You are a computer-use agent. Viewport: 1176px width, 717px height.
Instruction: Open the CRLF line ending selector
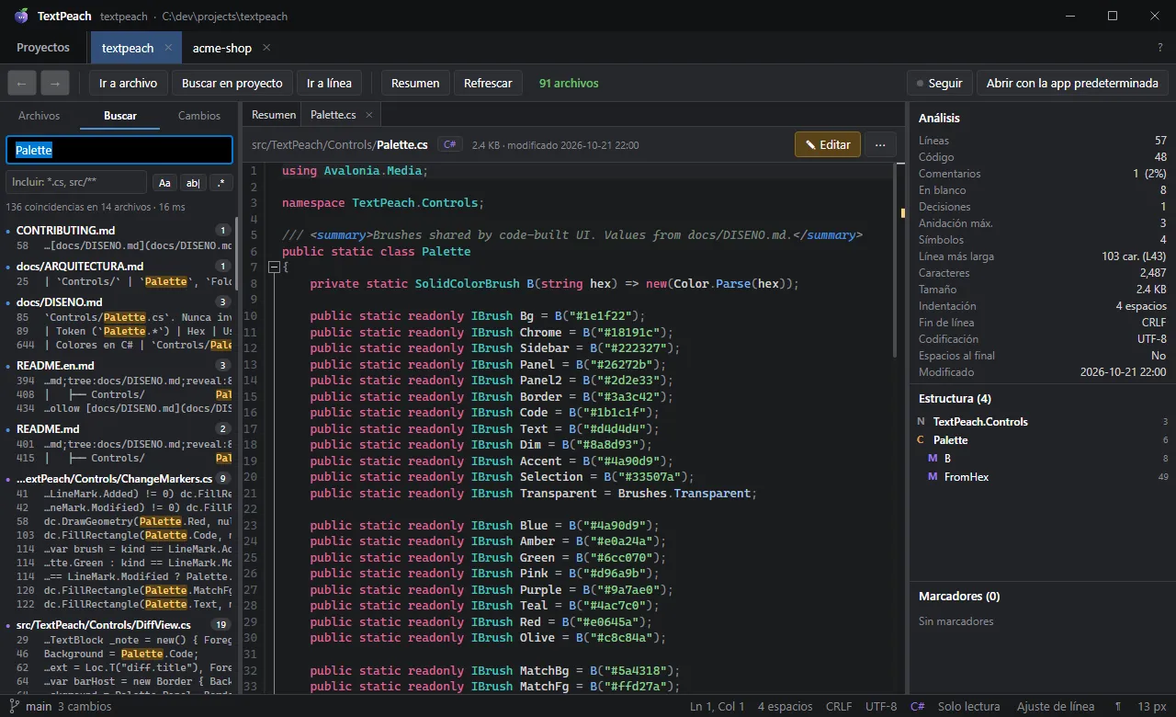coord(839,707)
